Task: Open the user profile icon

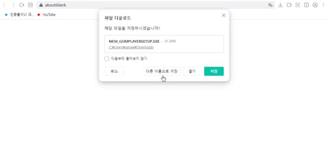Action: click(x=315, y=5)
